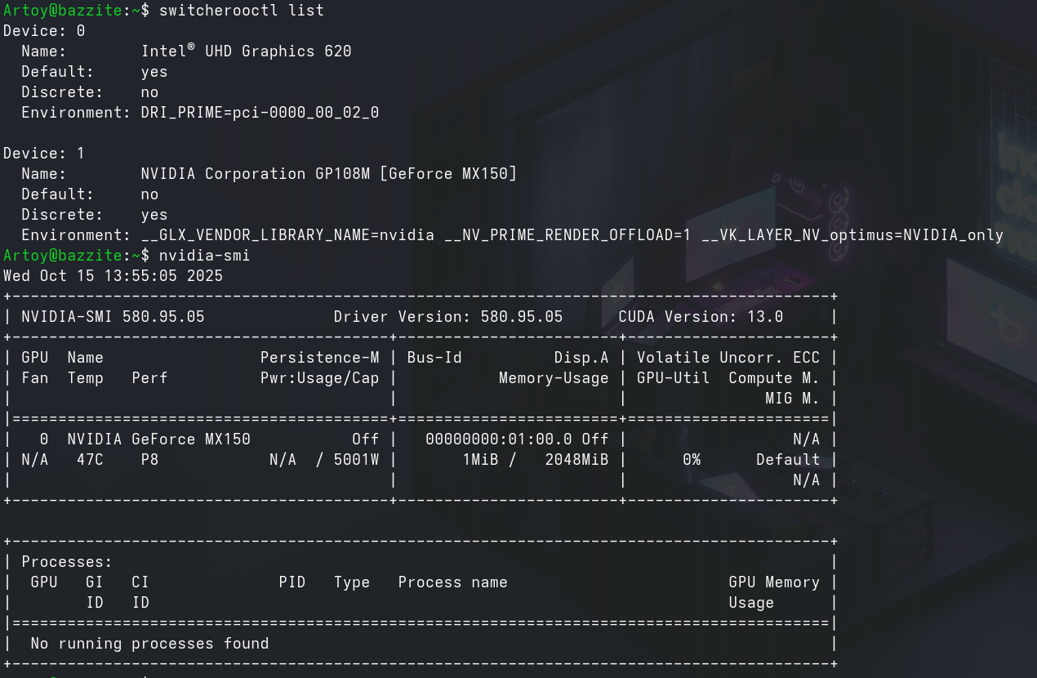Select the "Device: 1" line
This screenshot has width=1037, height=678.
pyautogui.click(x=44, y=154)
